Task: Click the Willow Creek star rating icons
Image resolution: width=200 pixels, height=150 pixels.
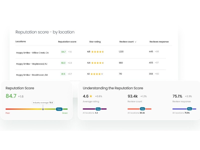Action: click(97, 52)
